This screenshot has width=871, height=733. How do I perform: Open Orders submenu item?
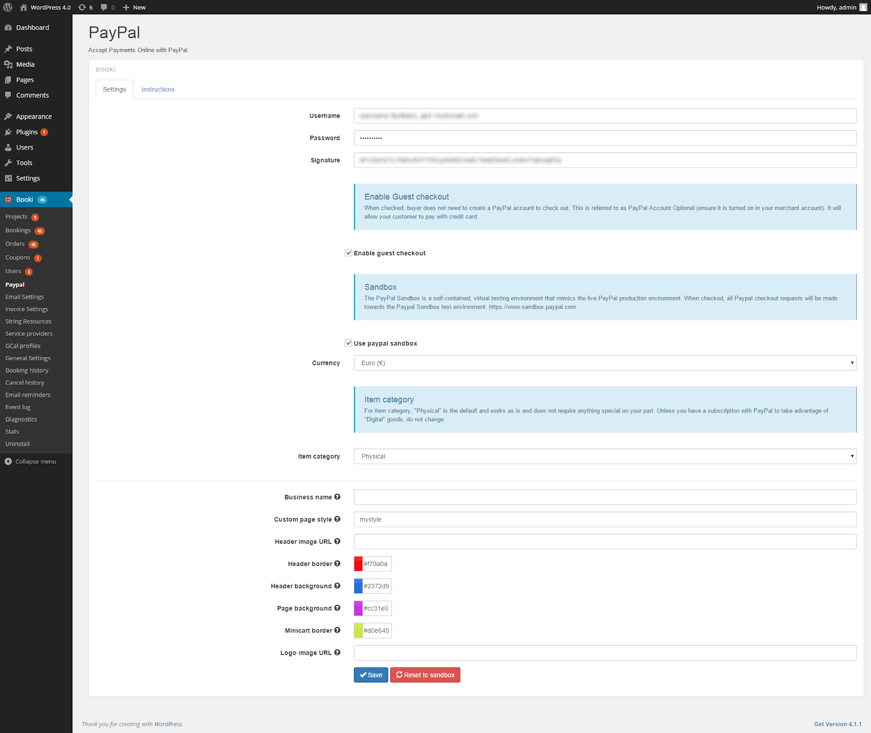coord(15,244)
